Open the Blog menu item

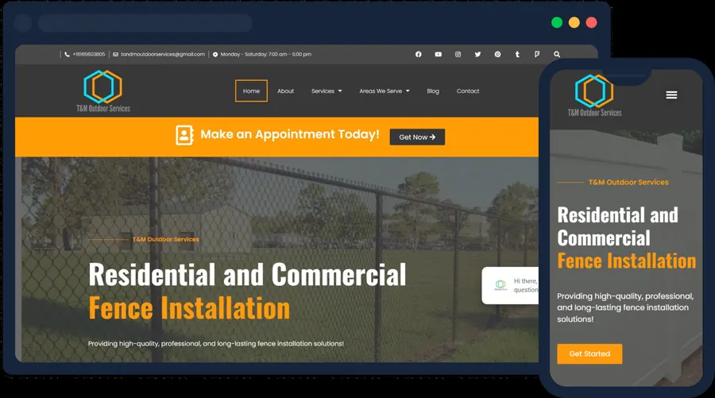433,91
